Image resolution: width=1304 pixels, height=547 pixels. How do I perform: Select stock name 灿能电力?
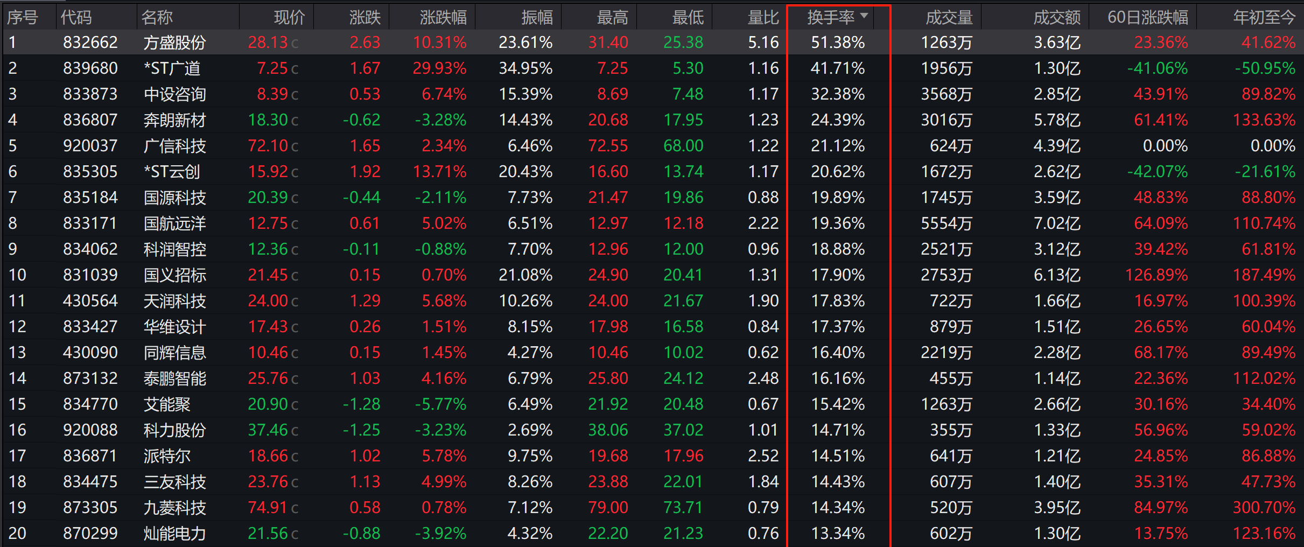click(x=175, y=534)
